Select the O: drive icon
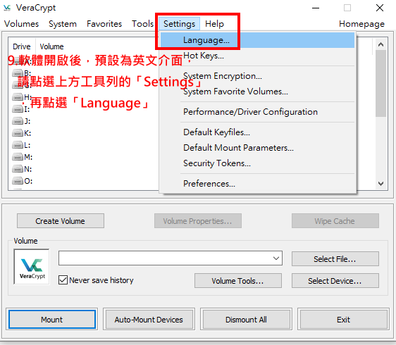 click(18, 181)
